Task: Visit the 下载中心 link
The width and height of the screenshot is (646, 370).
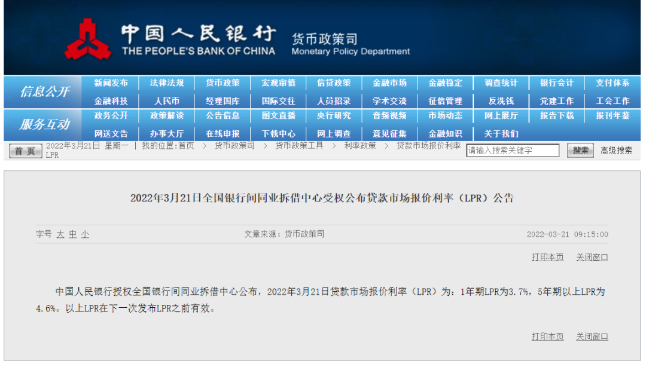Action: [278, 134]
